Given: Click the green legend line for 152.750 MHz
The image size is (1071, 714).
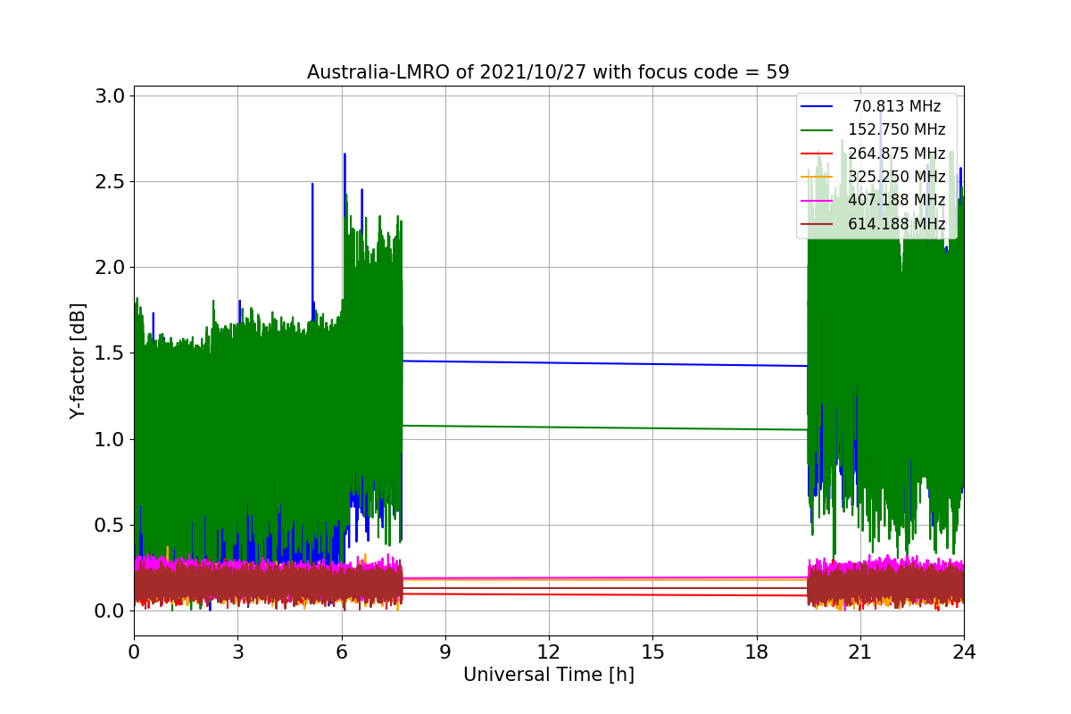Looking at the screenshot, I should (817, 130).
